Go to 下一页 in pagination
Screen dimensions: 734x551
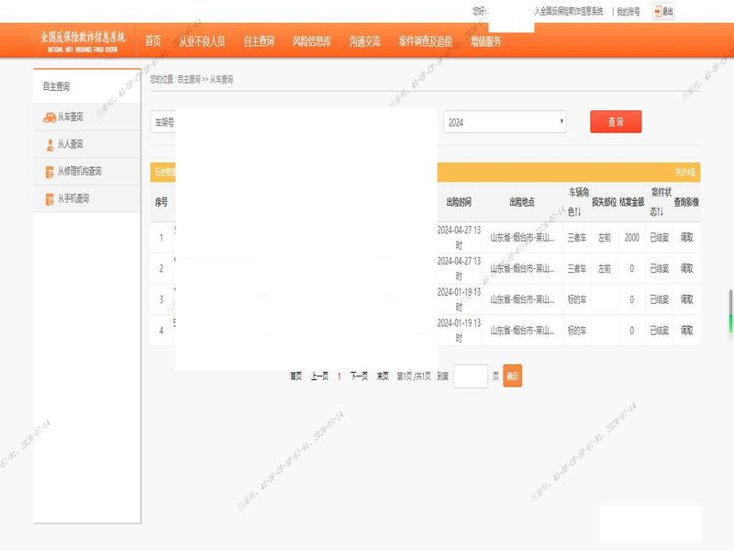[359, 377]
